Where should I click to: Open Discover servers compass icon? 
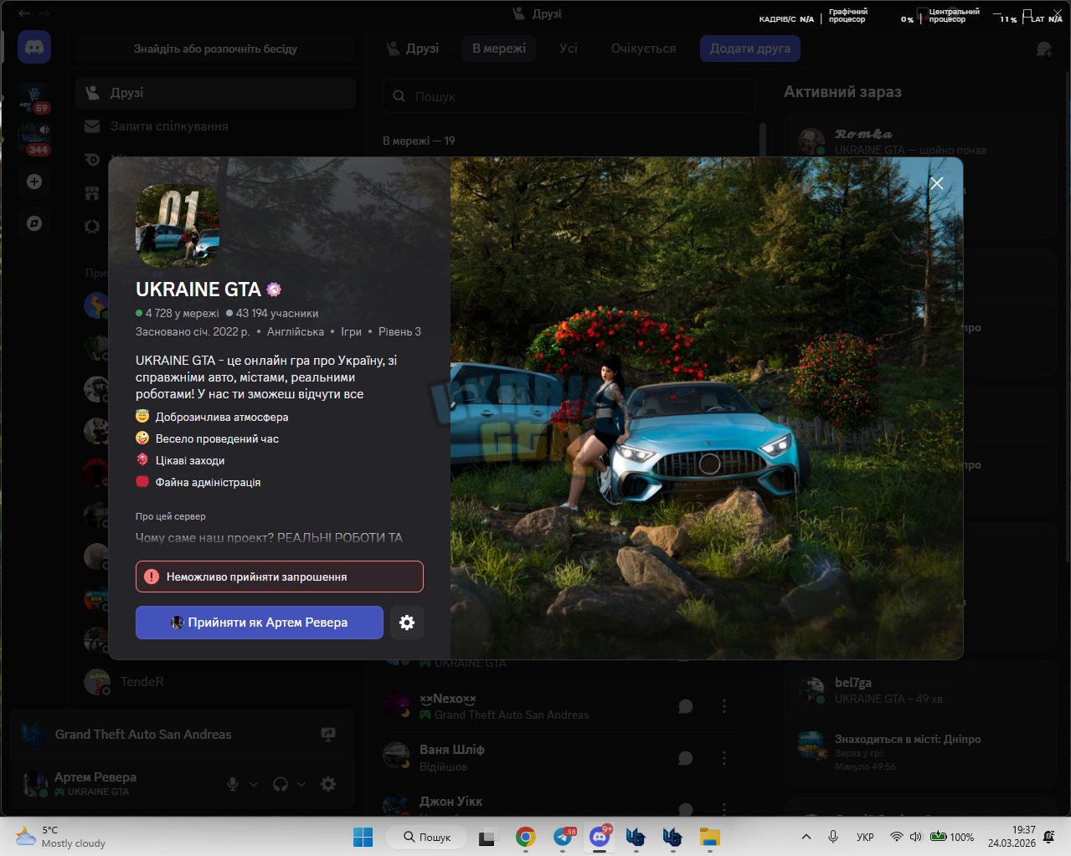(34, 223)
